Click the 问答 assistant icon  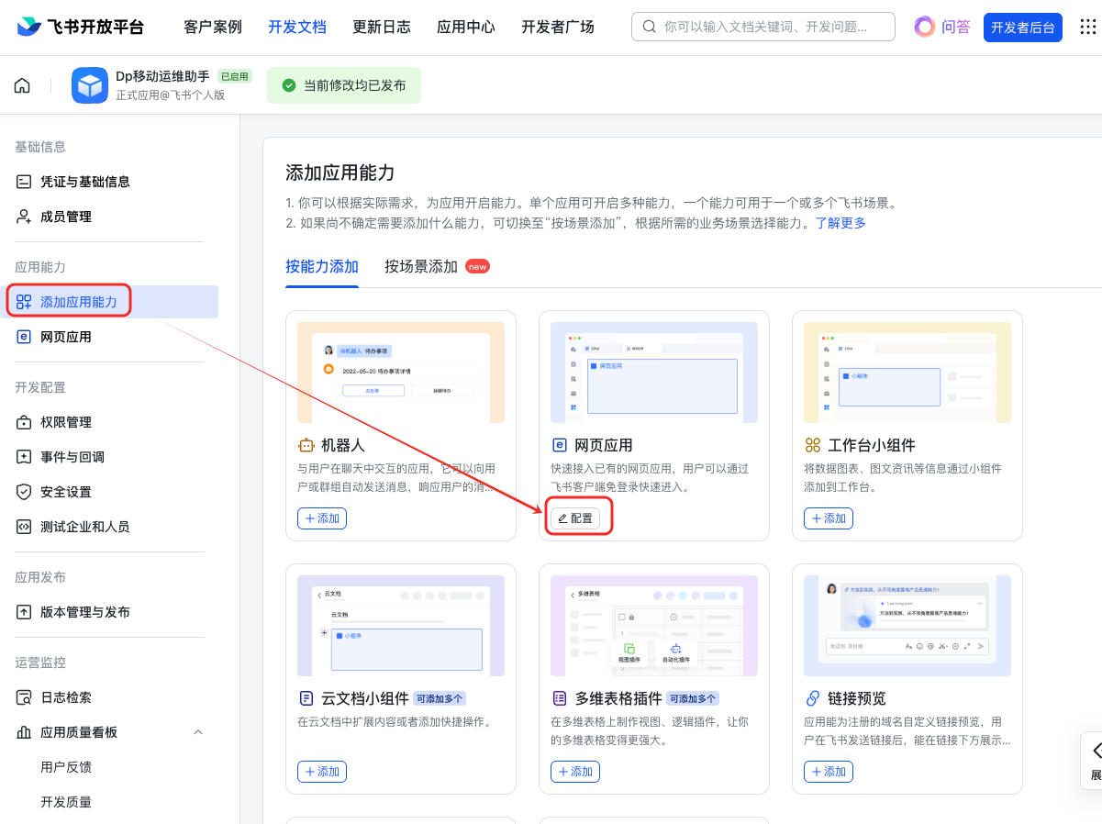coord(924,27)
